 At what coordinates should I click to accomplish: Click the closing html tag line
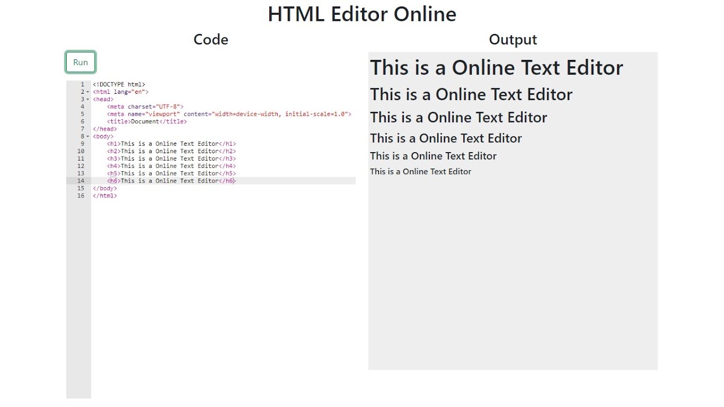tap(105, 195)
